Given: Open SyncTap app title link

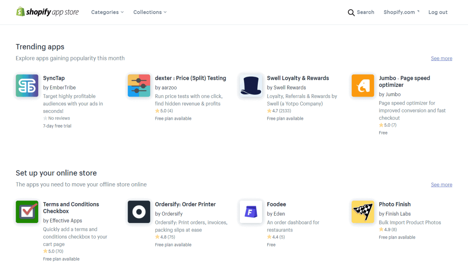Looking at the screenshot, I should point(54,78).
